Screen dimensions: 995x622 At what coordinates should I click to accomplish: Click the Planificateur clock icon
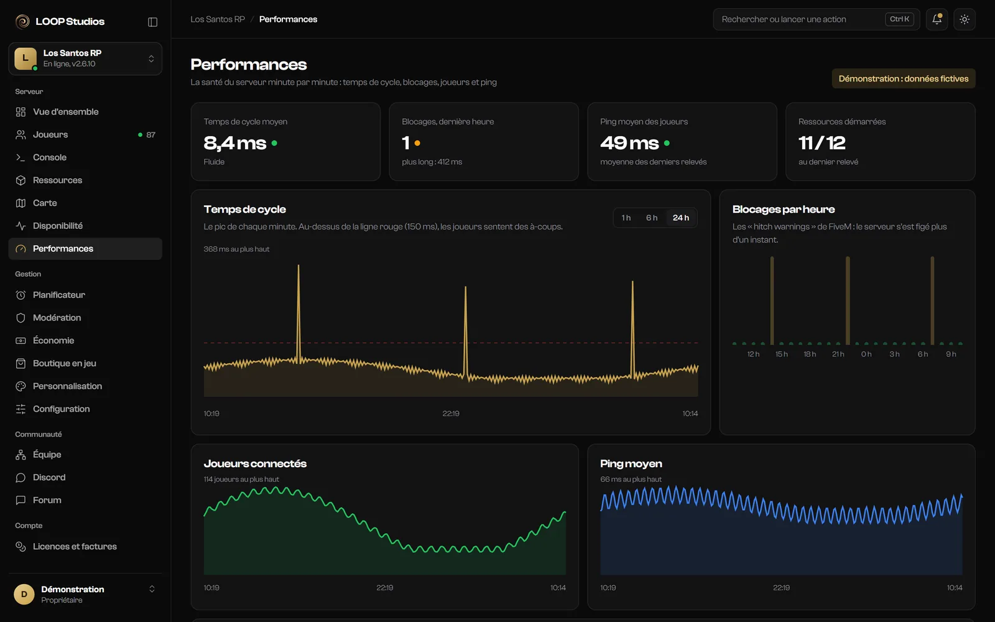click(x=21, y=295)
